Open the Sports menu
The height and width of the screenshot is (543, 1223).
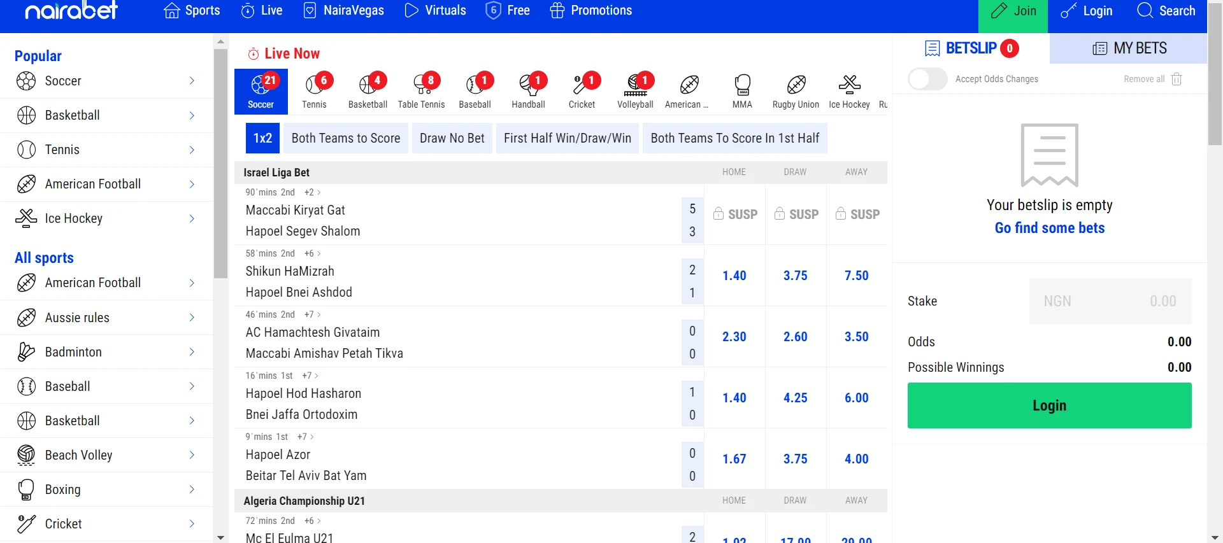pyautogui.click(x=192, y=11)
